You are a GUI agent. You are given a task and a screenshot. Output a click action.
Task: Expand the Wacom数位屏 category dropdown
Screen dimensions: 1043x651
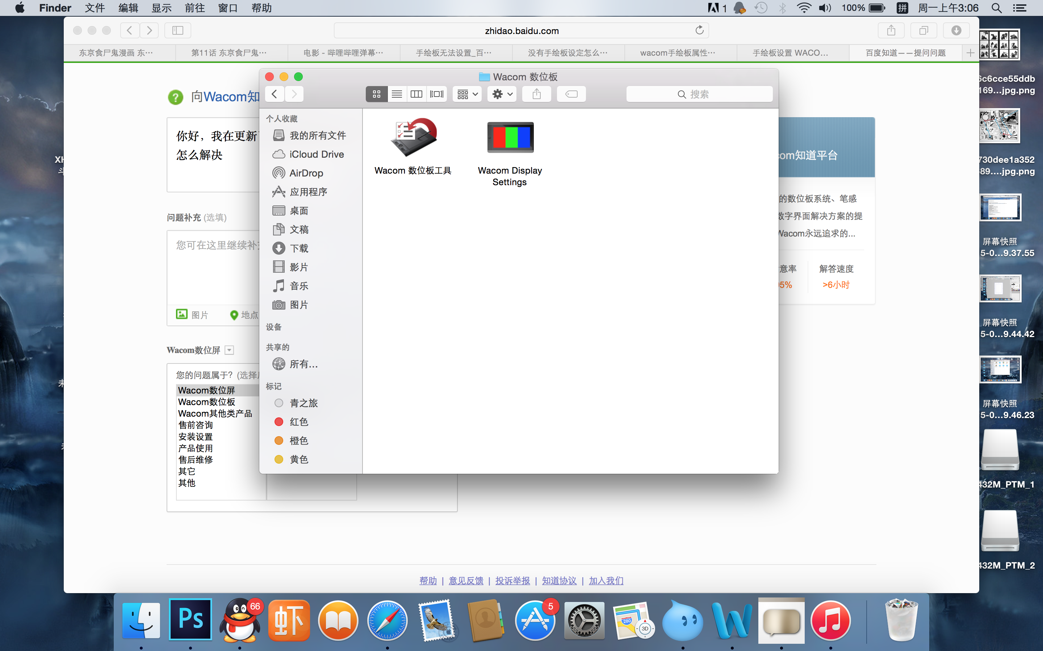(x=229, y=350)
